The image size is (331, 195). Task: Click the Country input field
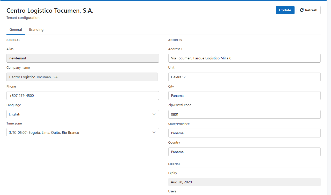[244, 152]
